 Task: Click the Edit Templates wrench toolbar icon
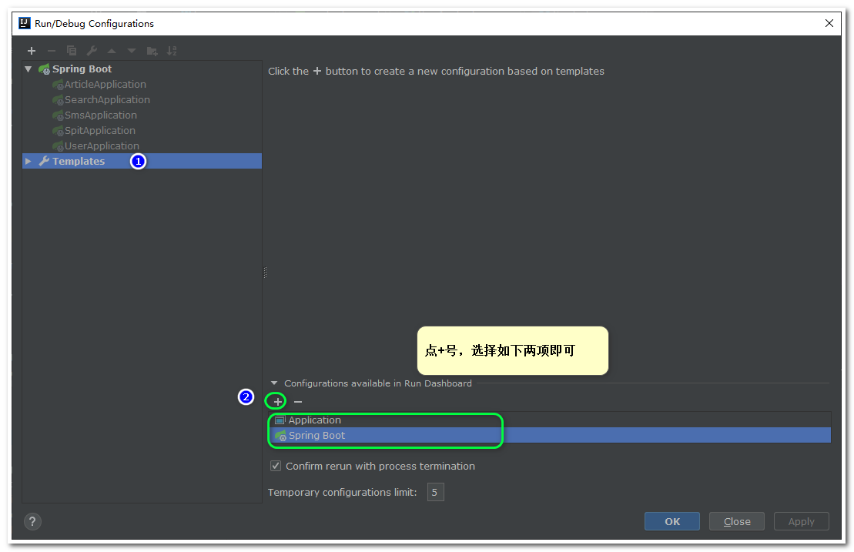point(92,51)
